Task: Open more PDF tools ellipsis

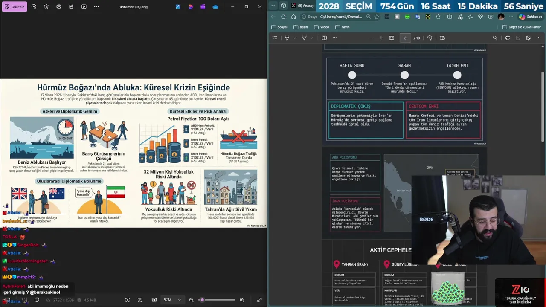Action: pyautogui.click(x=334, y=38)
